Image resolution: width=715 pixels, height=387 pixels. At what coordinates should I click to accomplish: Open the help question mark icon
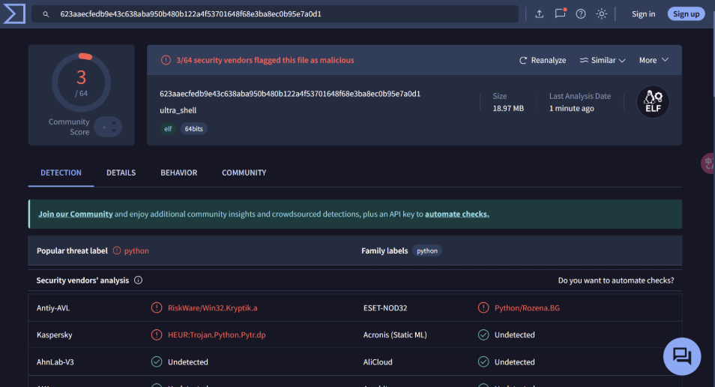(581, 13)
